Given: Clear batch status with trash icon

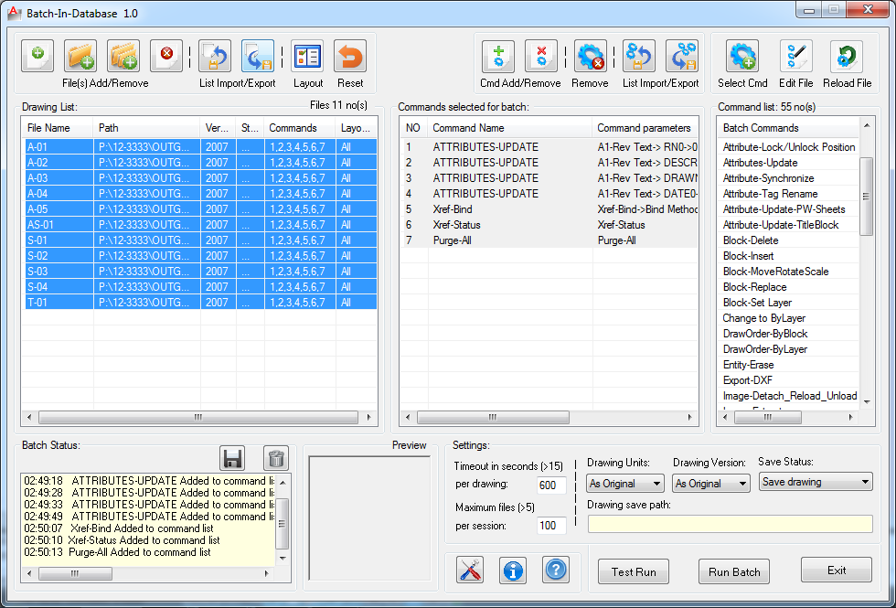Looking at the screenshot, I should [x=276, y=458].
